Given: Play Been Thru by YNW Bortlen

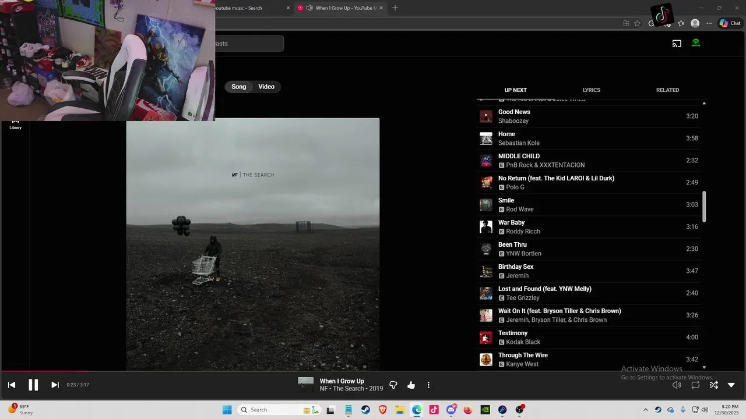Looking at the screenshot, I should click(589, 249).
